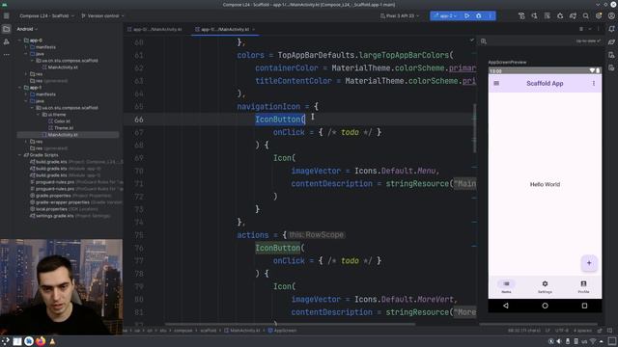Viewport: 618px width, 347px height.
Task: Debug the selected app configuration
Action: point(479,15)
